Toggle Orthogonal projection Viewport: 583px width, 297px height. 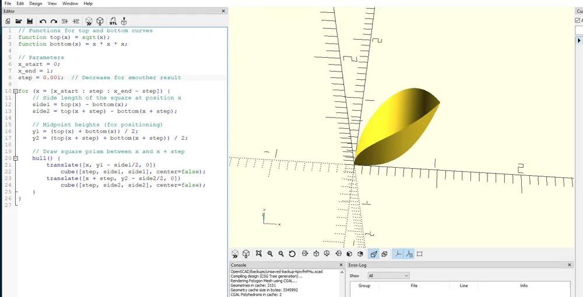pos(384,254)
